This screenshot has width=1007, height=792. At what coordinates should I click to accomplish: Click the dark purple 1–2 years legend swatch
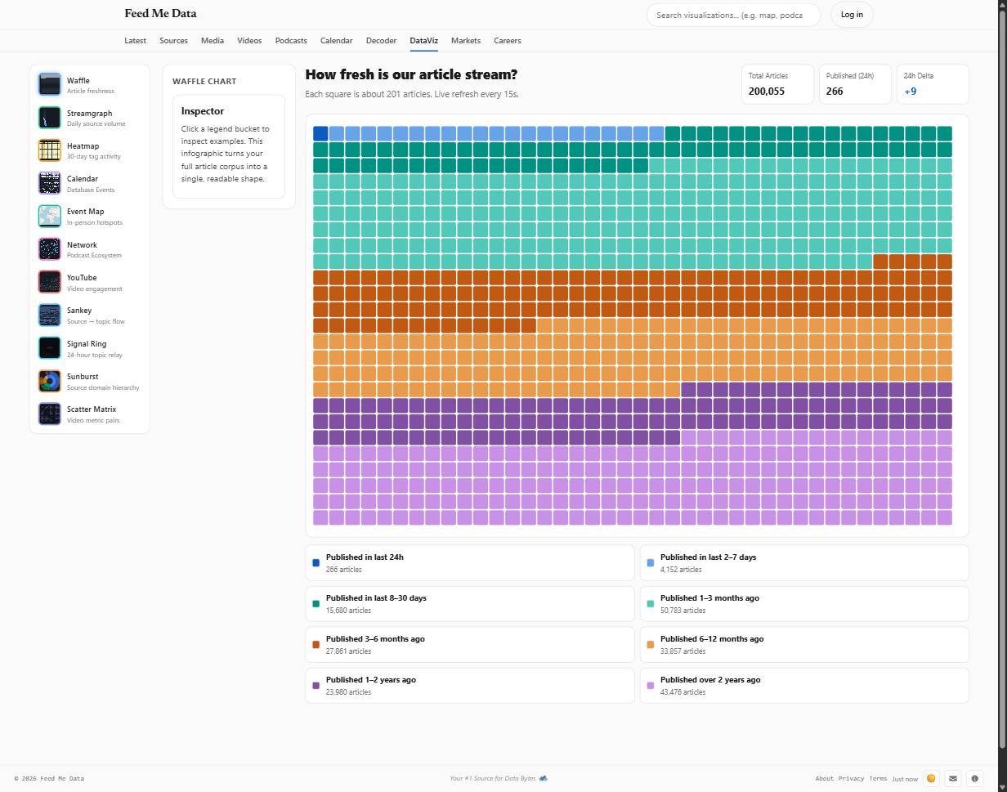click(316, 685)
